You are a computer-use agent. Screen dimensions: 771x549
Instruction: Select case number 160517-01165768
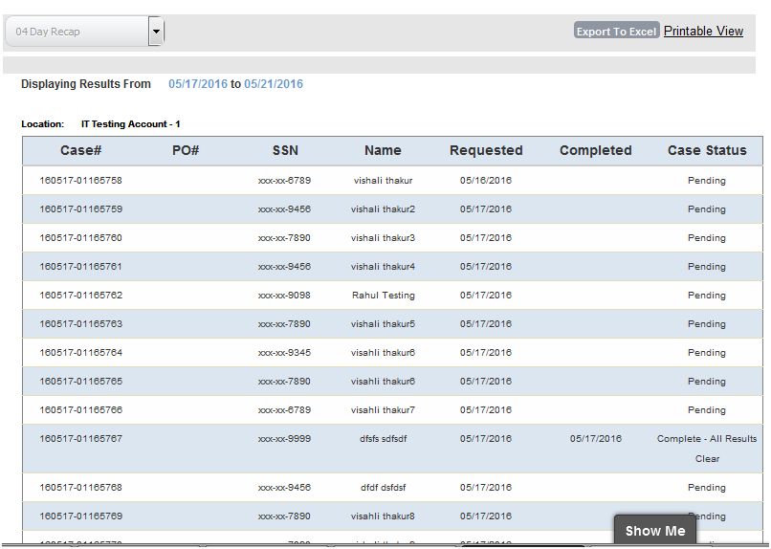click(80, 488)
